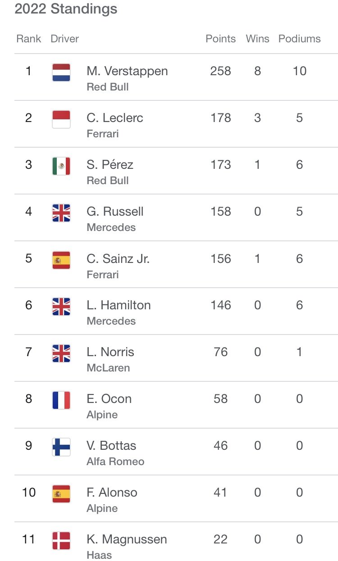Select the F. Alonso driver name

click(112, 493)
